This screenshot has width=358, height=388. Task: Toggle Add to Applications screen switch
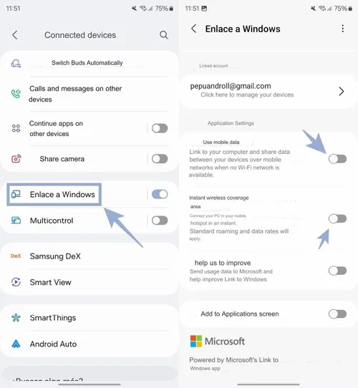click(337, 314)
